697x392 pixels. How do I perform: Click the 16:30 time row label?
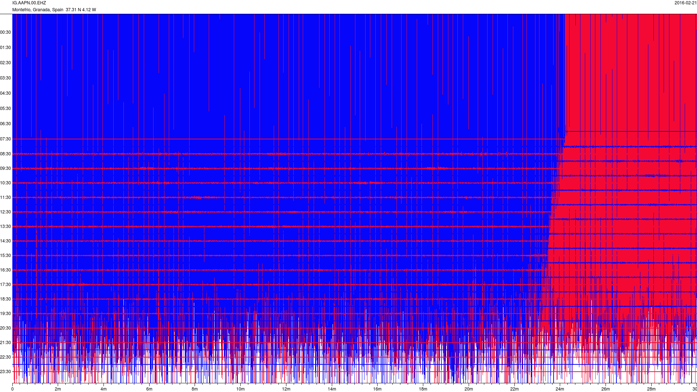(5, 270)
